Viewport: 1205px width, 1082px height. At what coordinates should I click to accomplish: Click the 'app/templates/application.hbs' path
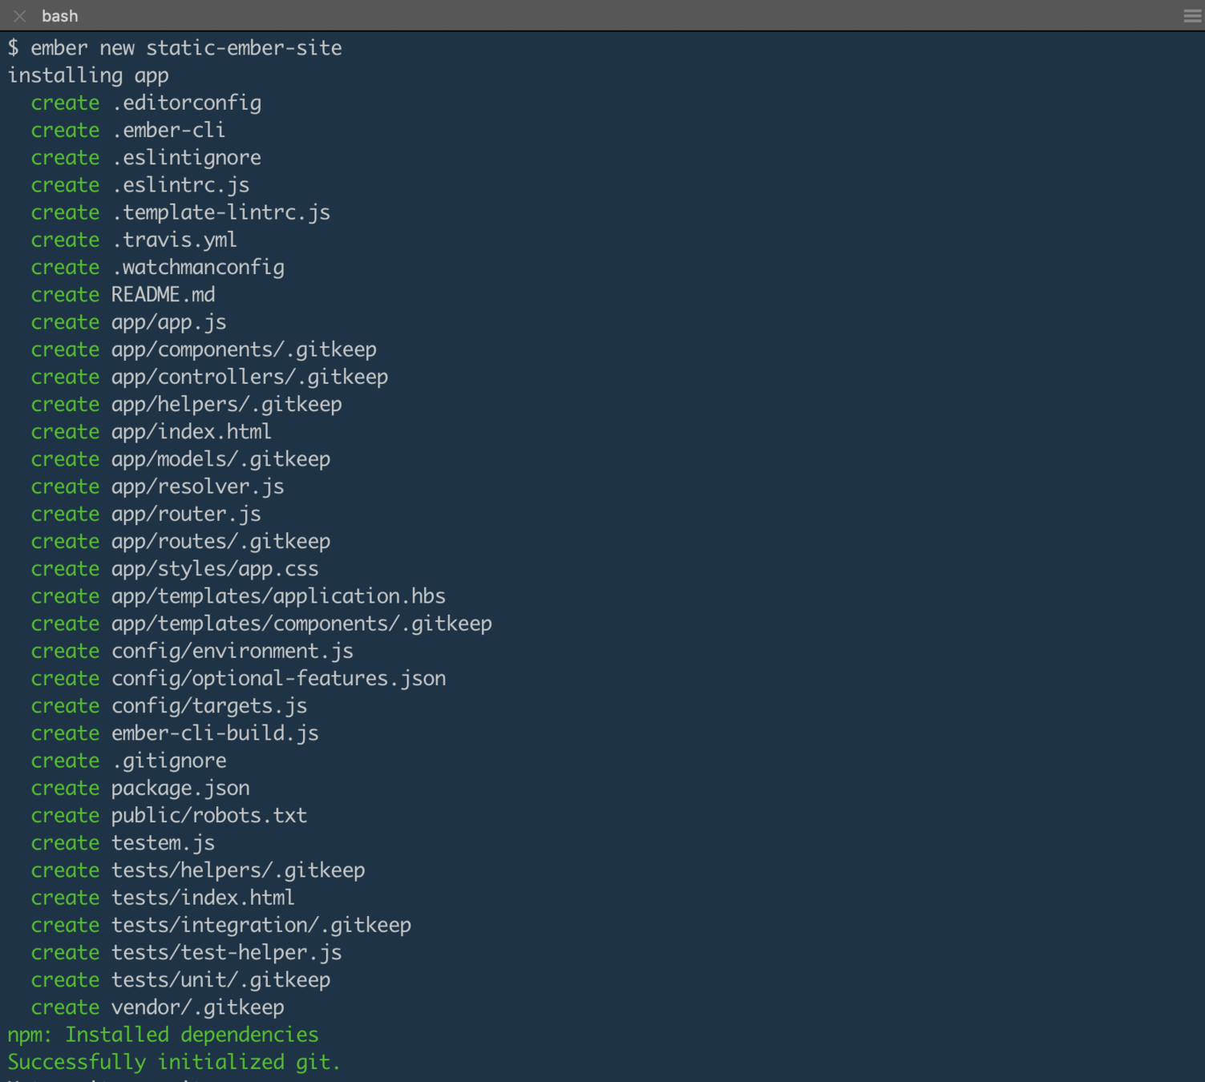tap(279, 596)
